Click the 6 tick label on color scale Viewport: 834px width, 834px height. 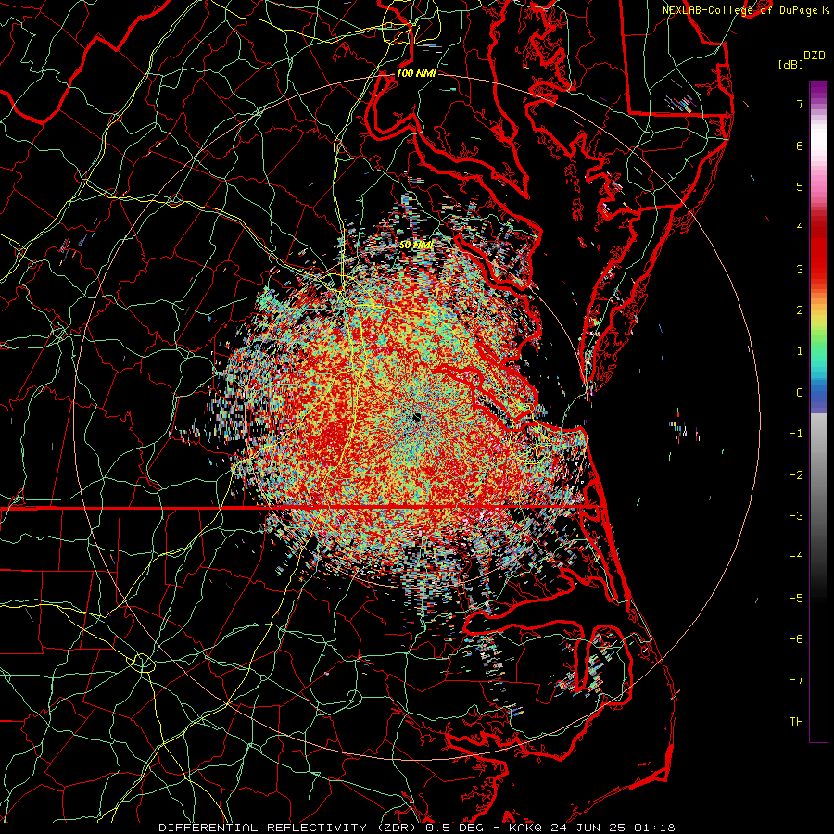[800, 145]
